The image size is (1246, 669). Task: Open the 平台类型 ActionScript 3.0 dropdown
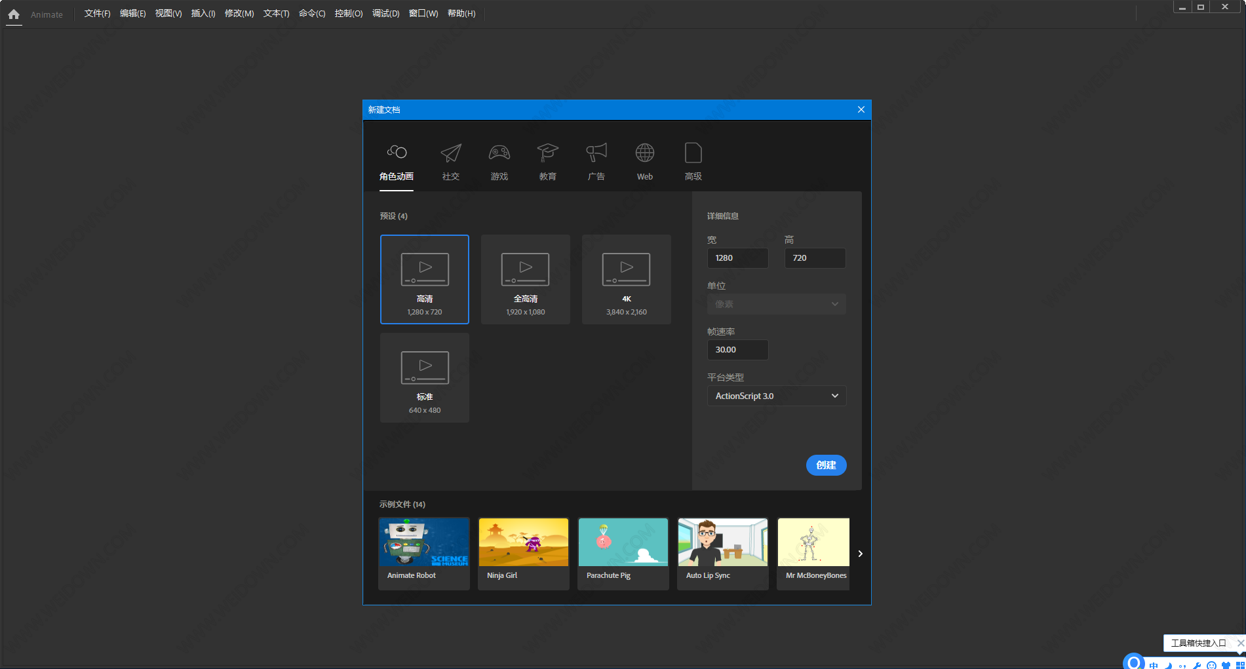click(776, 396)
